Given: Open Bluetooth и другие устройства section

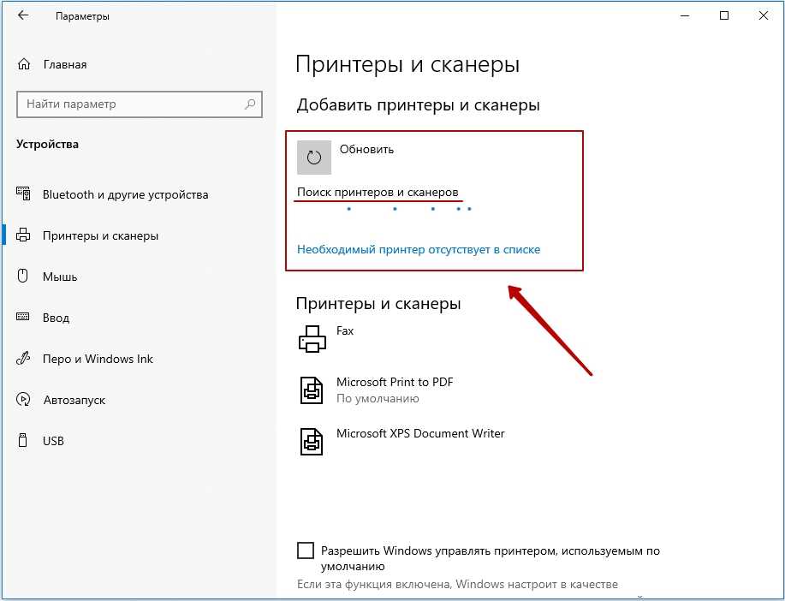Looking at the screenshot, I should coord(125,194).
